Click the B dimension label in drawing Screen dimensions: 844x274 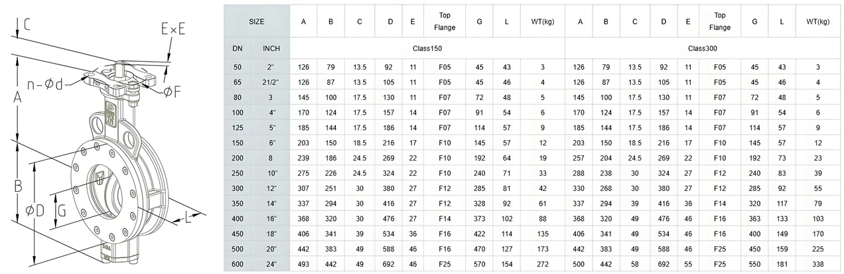coord(18,187)
